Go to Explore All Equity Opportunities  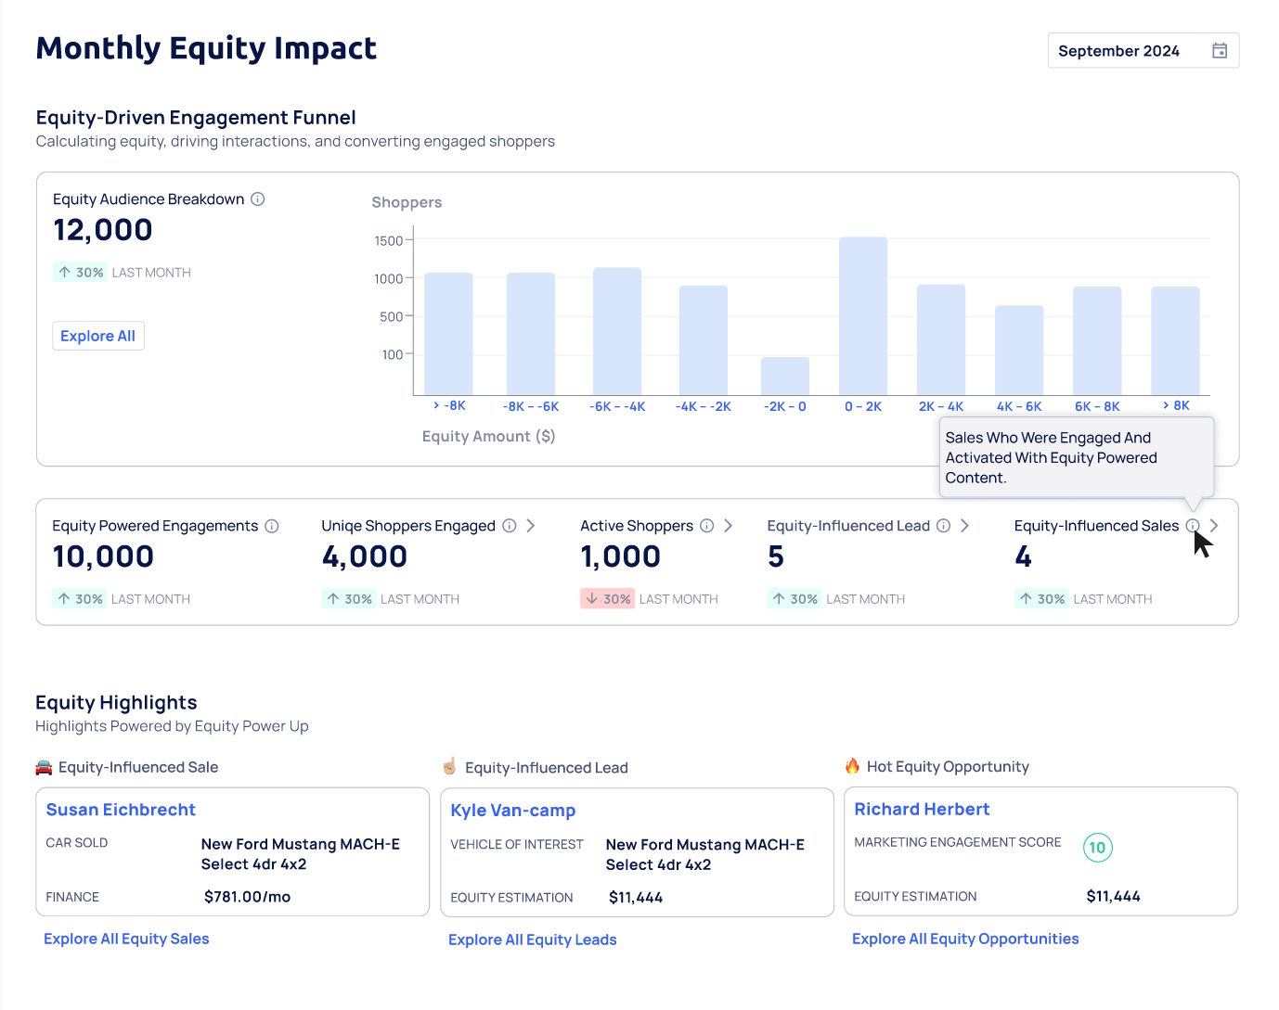[965, 939]
